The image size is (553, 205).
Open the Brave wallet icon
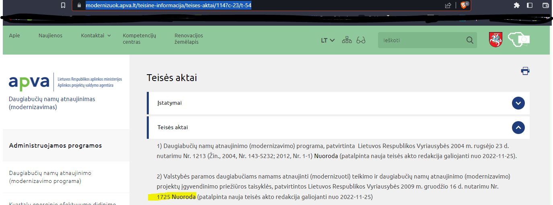click(545, 5)
